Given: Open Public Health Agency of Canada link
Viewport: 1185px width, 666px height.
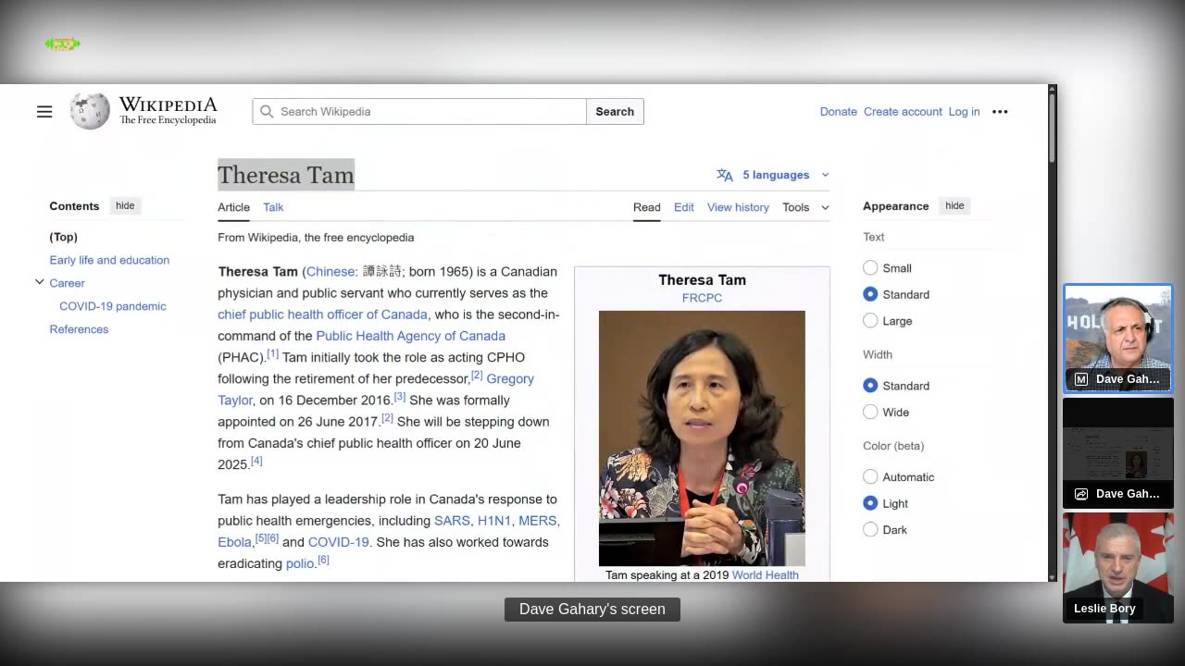Looking at the screenshot, I should tap(410, 336).
